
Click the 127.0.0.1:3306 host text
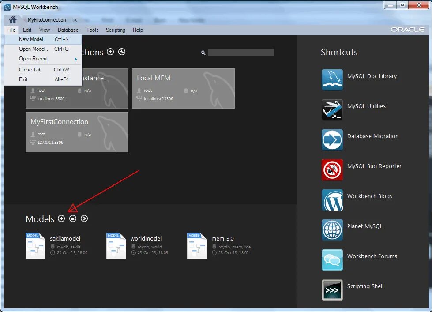click(x=50, y=142)
